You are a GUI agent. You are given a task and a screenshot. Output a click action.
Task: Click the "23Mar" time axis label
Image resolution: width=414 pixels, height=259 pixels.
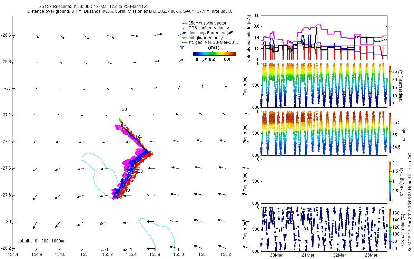pyautogui.click(x=371, y=255)
